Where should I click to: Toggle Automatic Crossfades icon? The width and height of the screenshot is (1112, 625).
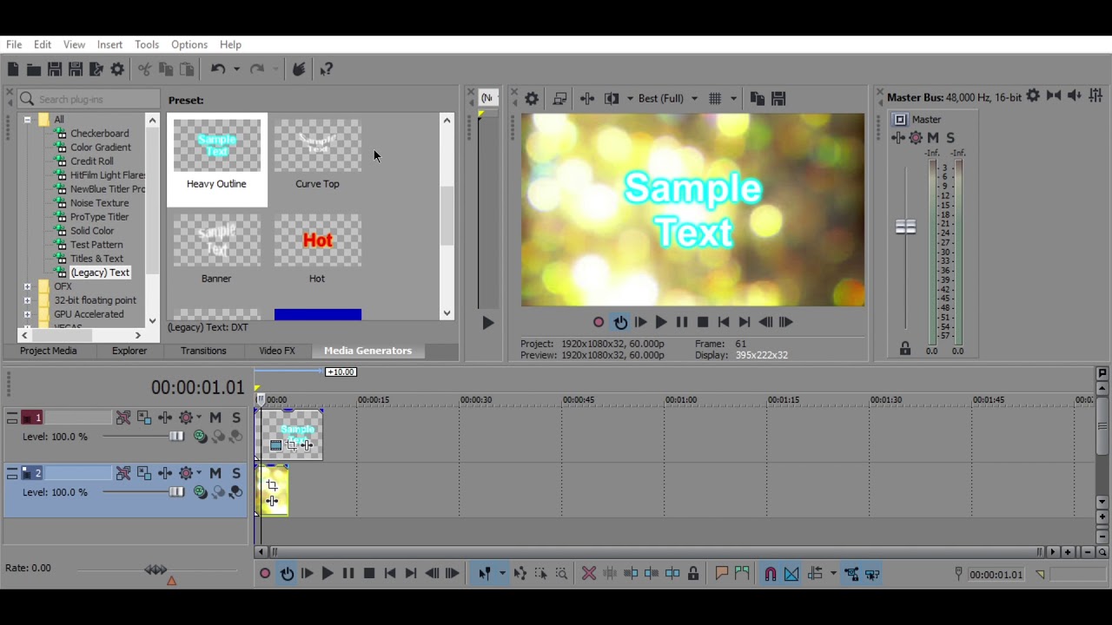pos(791,574)
